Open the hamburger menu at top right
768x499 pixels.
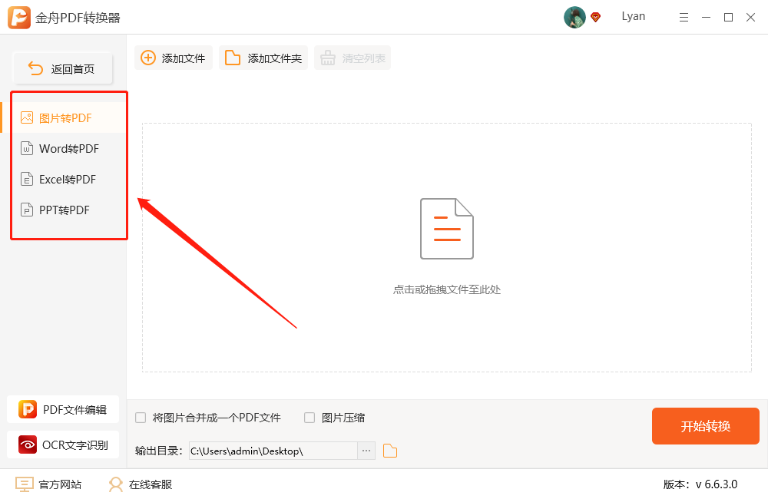(684, 16)
